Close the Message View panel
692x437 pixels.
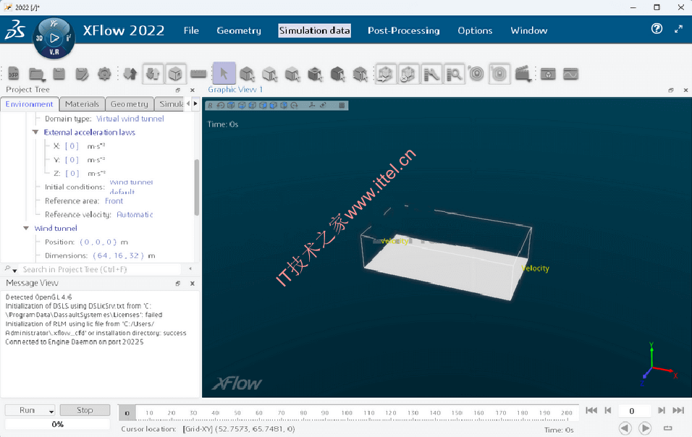tap(193, 284)
